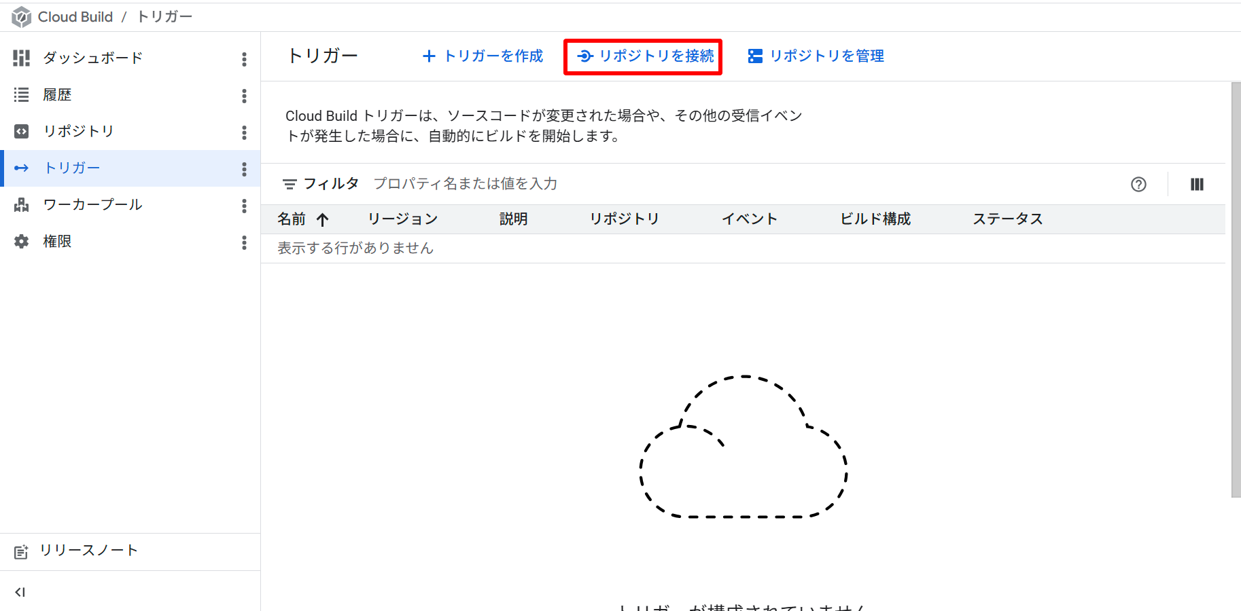The width and height of the screenshot is (1241, 611).
Task: Open the column display options icon
Action: coord(1197,184)
